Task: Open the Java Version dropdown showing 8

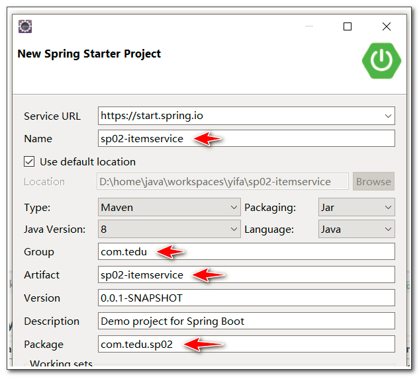Action: (169, 229)
